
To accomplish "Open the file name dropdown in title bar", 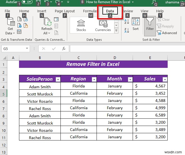I will 133,2.
